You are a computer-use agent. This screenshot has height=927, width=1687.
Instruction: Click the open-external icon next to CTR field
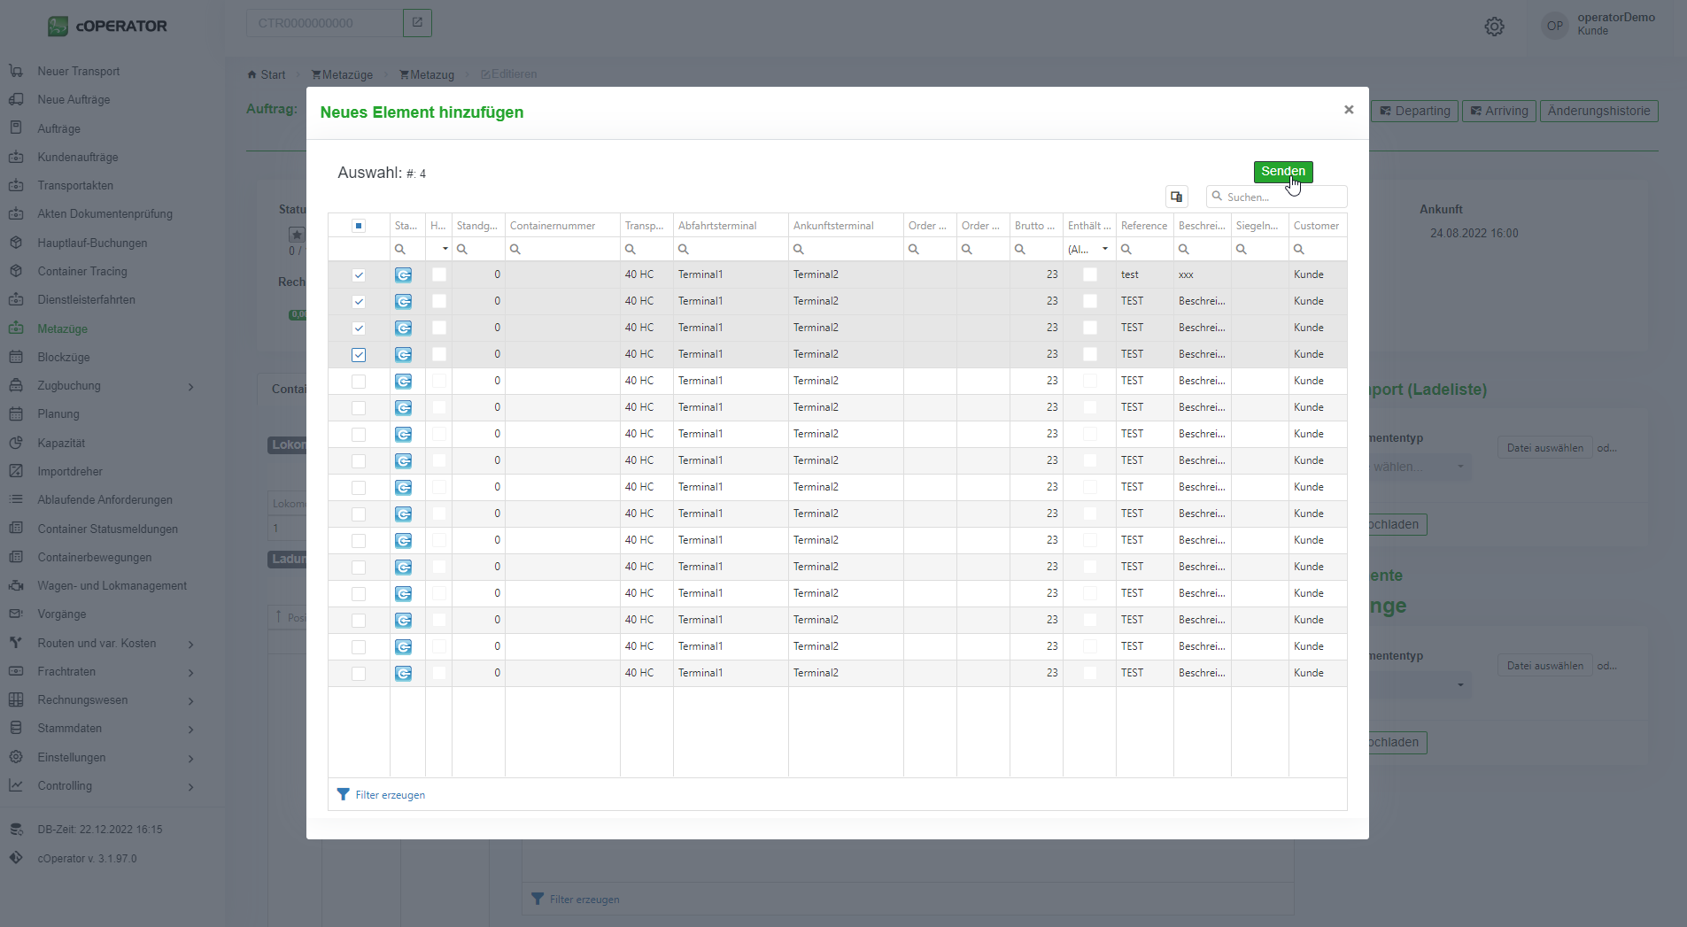(417, 23)
